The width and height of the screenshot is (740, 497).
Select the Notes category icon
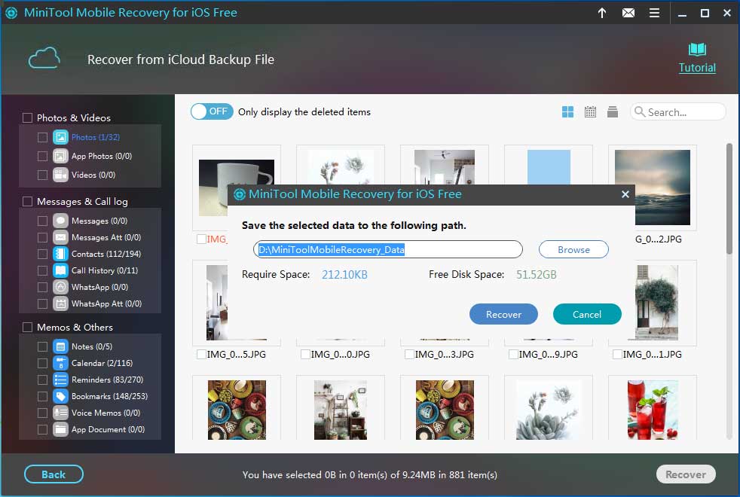pos(60,346)
